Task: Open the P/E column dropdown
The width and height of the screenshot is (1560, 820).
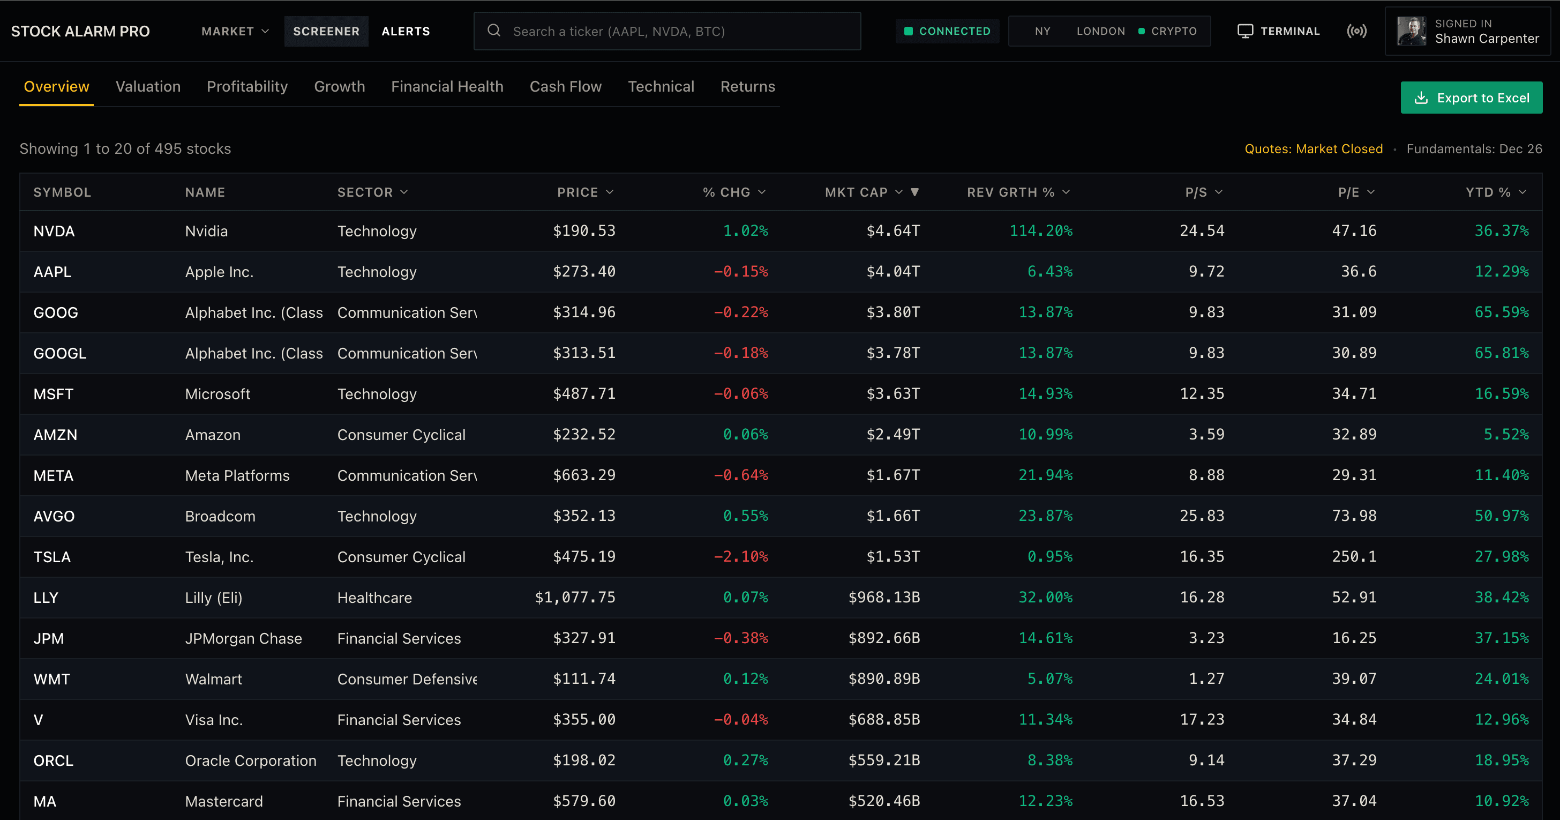Action: [1371, 192]
